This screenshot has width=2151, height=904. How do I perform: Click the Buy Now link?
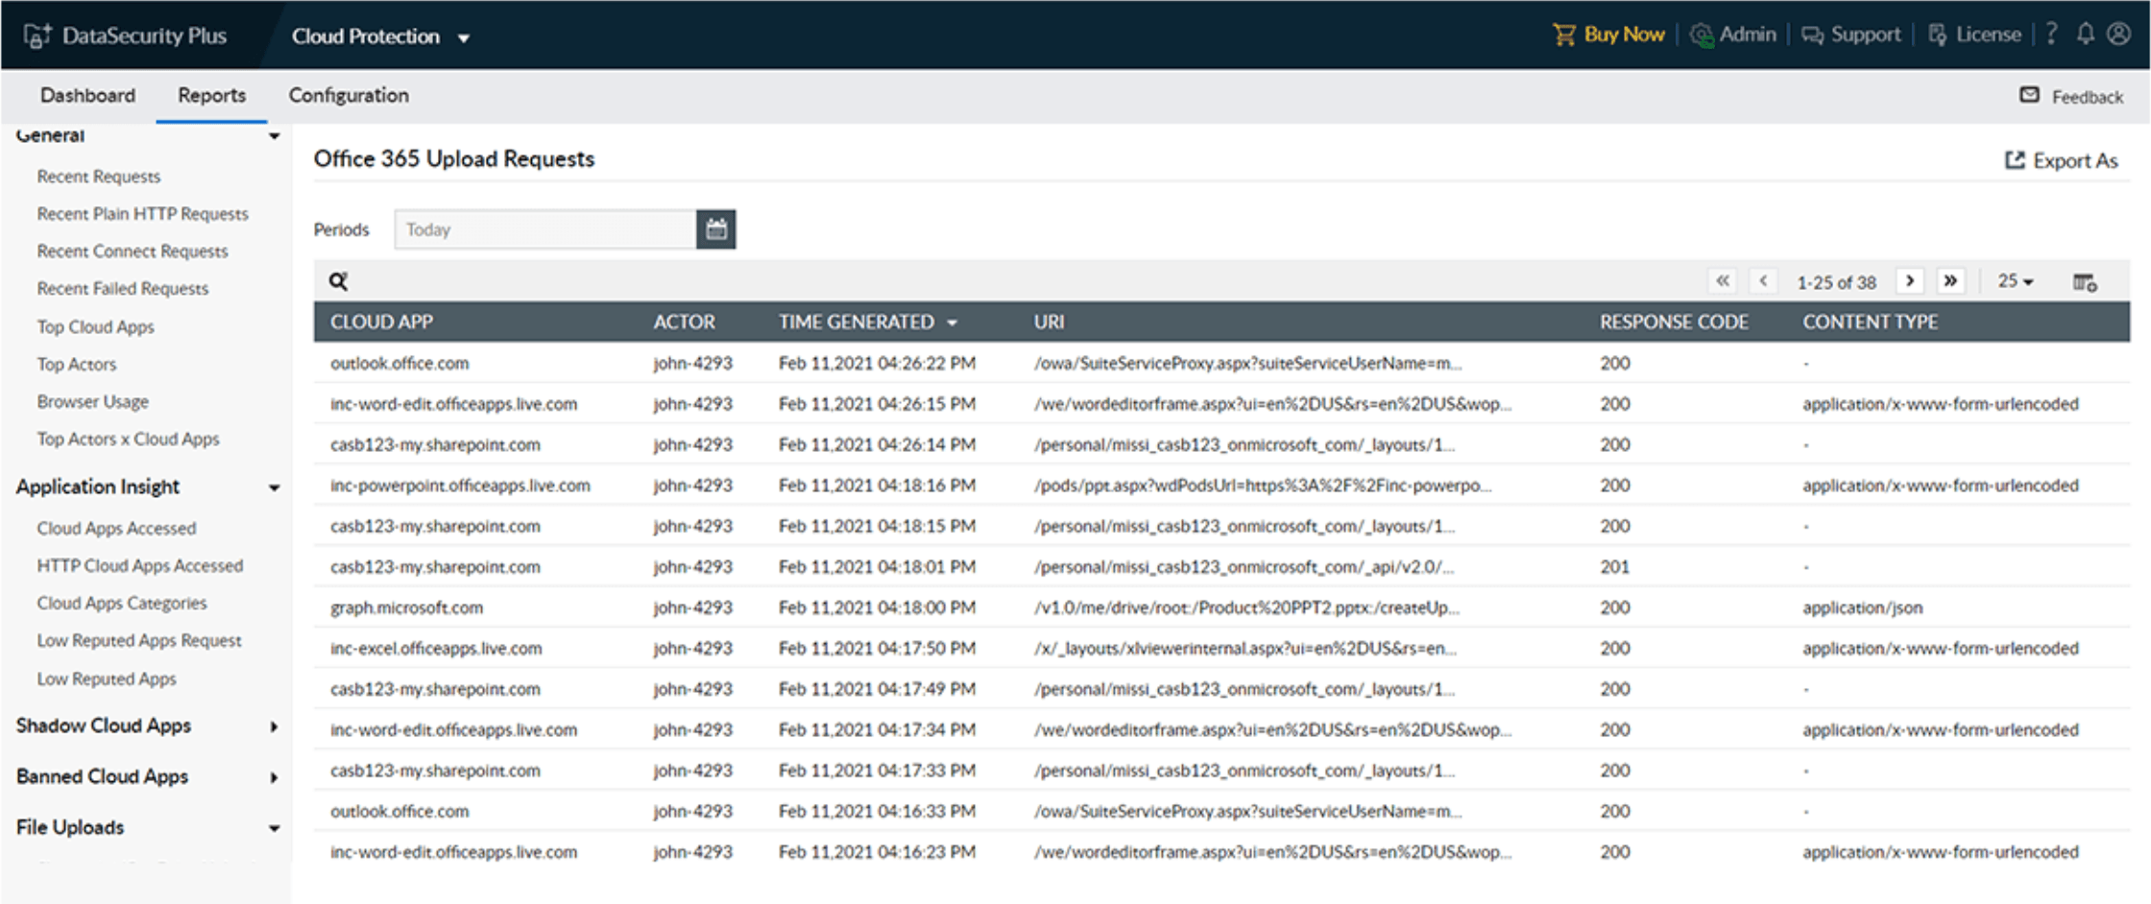(1609, 35)
